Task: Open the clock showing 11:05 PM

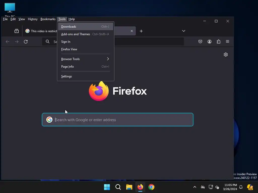Action: point(230,187)
